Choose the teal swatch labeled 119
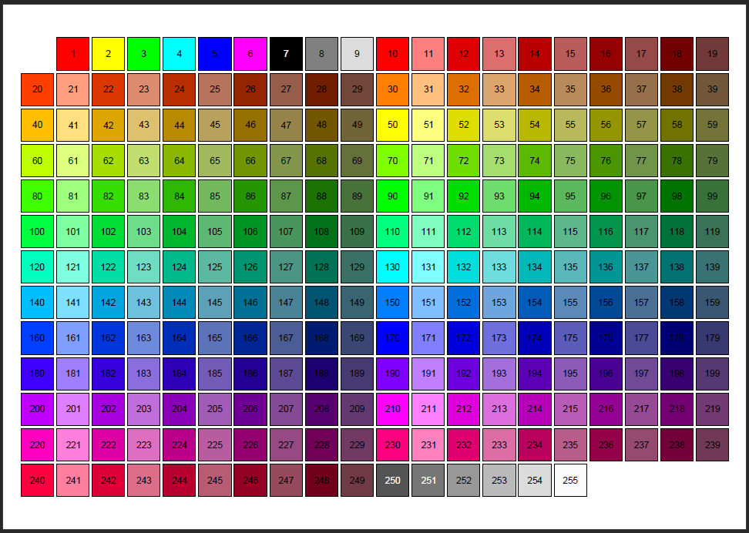This screenshot has width=749, height=533. point(712,231)
